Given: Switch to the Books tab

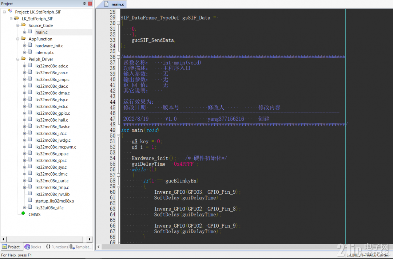Looking at the screenshot, I should pos(33,247).
